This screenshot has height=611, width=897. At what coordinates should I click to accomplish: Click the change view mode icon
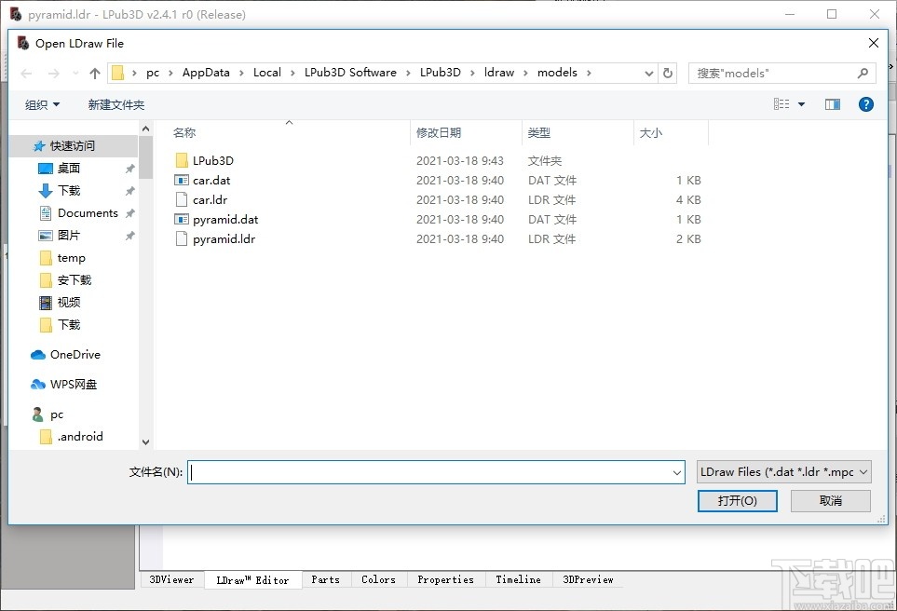(x=781, y=104)
